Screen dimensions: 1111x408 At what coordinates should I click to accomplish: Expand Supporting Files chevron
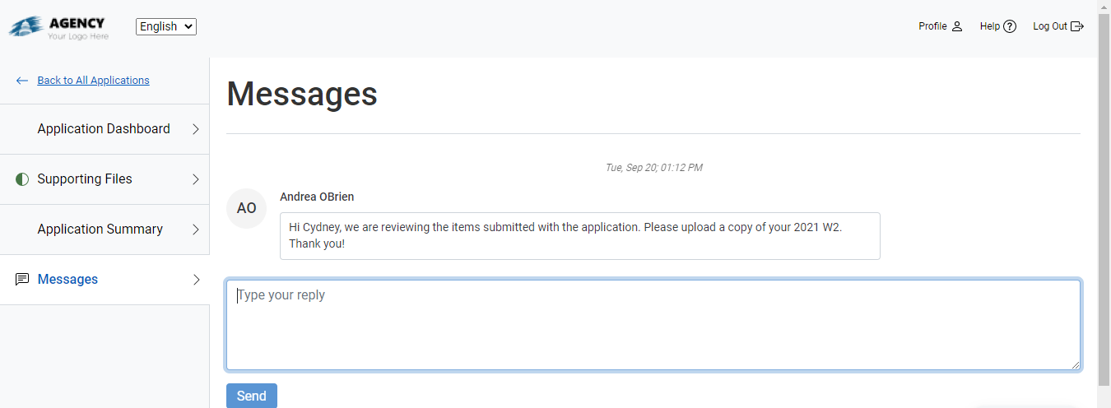(x=196, y=179)
